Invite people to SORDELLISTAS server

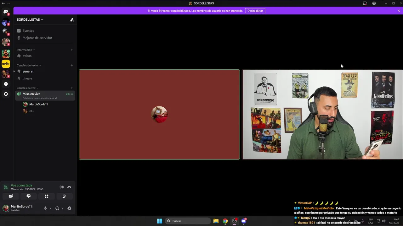pyautogui.click(x=72, y=19)
